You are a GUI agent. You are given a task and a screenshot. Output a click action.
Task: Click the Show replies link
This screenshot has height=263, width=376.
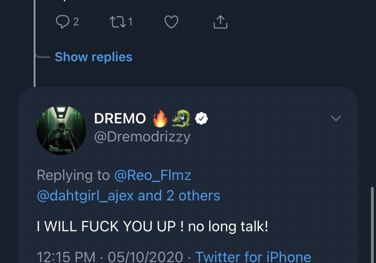pos(93,57)
